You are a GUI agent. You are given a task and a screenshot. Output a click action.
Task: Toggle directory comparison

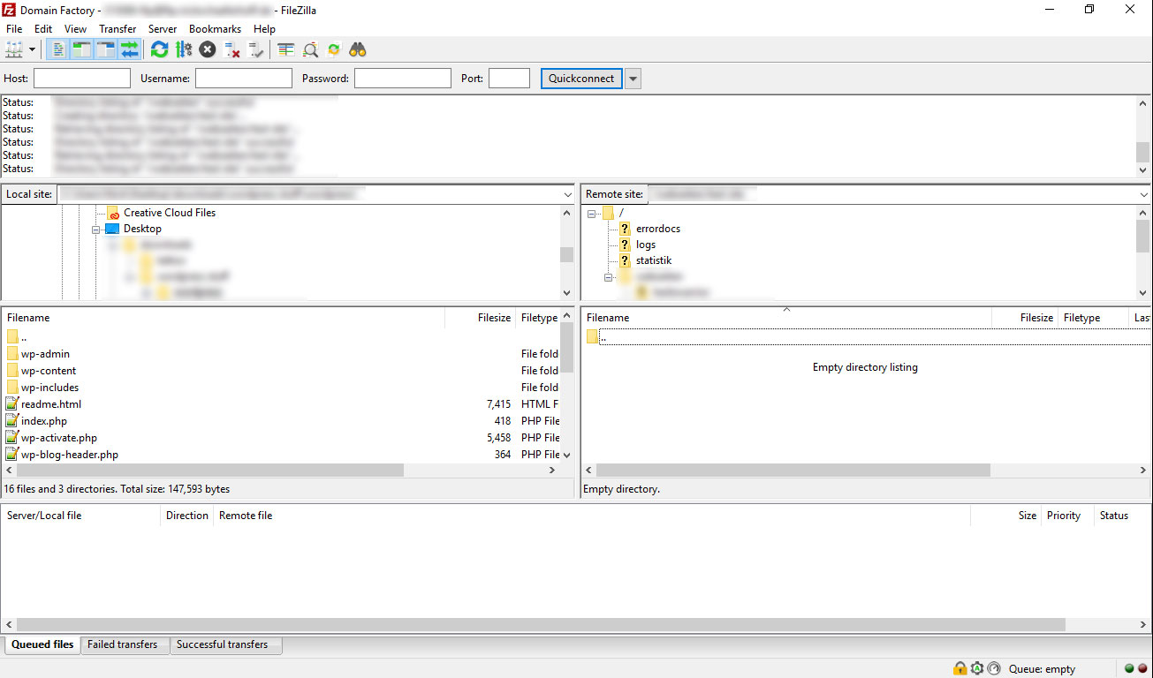tap(310, 49)
